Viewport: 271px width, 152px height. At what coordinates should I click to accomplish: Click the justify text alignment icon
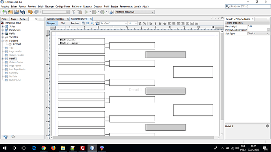coord(174,23)
